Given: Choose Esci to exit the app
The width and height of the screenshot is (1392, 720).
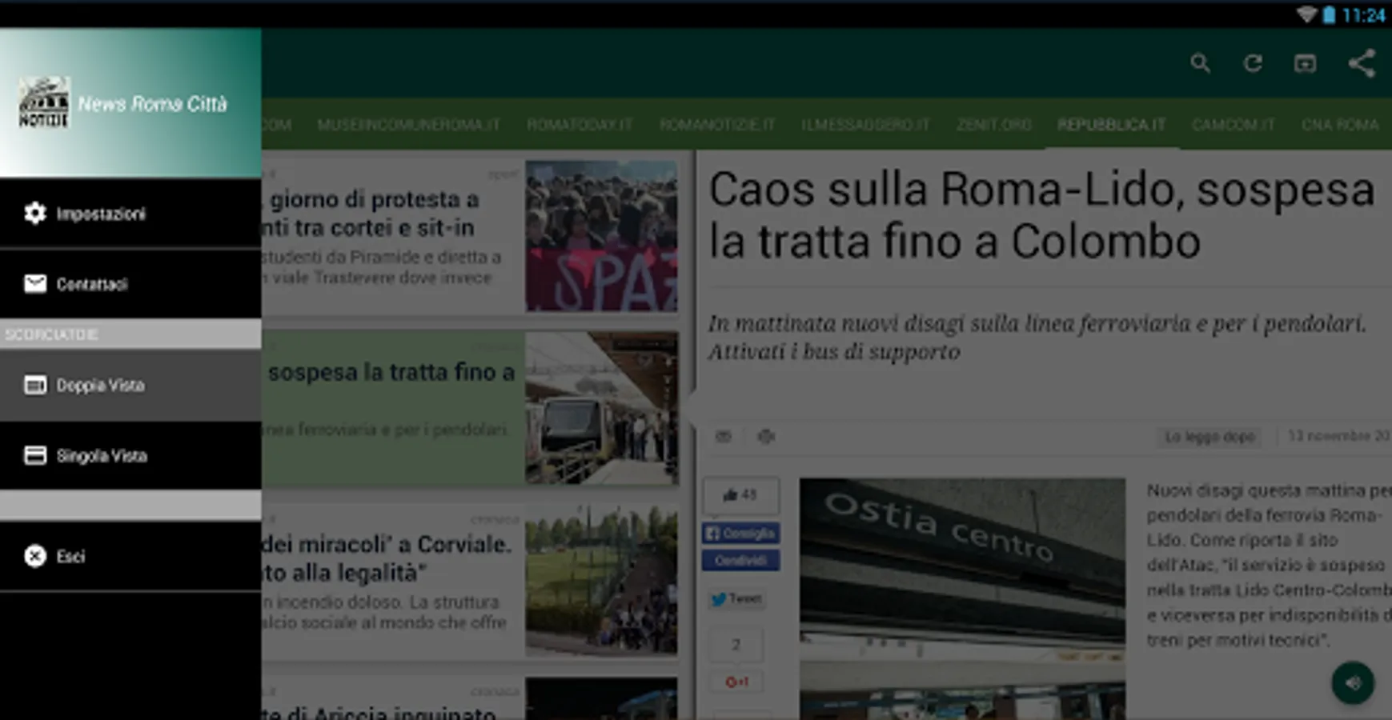Looking at the screenshot, I should 130,556.
